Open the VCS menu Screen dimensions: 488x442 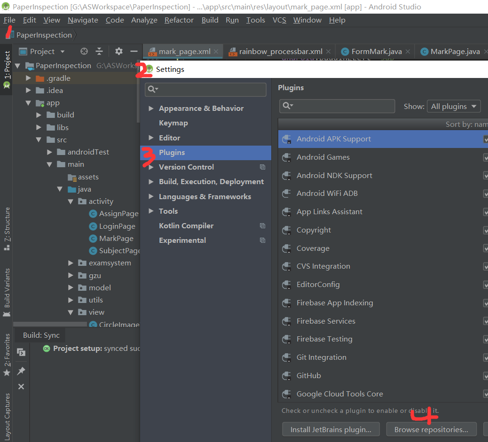(279, 20)
